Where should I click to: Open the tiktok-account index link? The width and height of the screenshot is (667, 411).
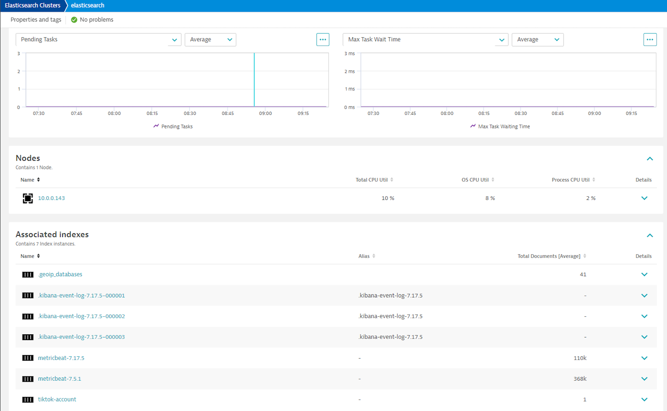(57, 399)
